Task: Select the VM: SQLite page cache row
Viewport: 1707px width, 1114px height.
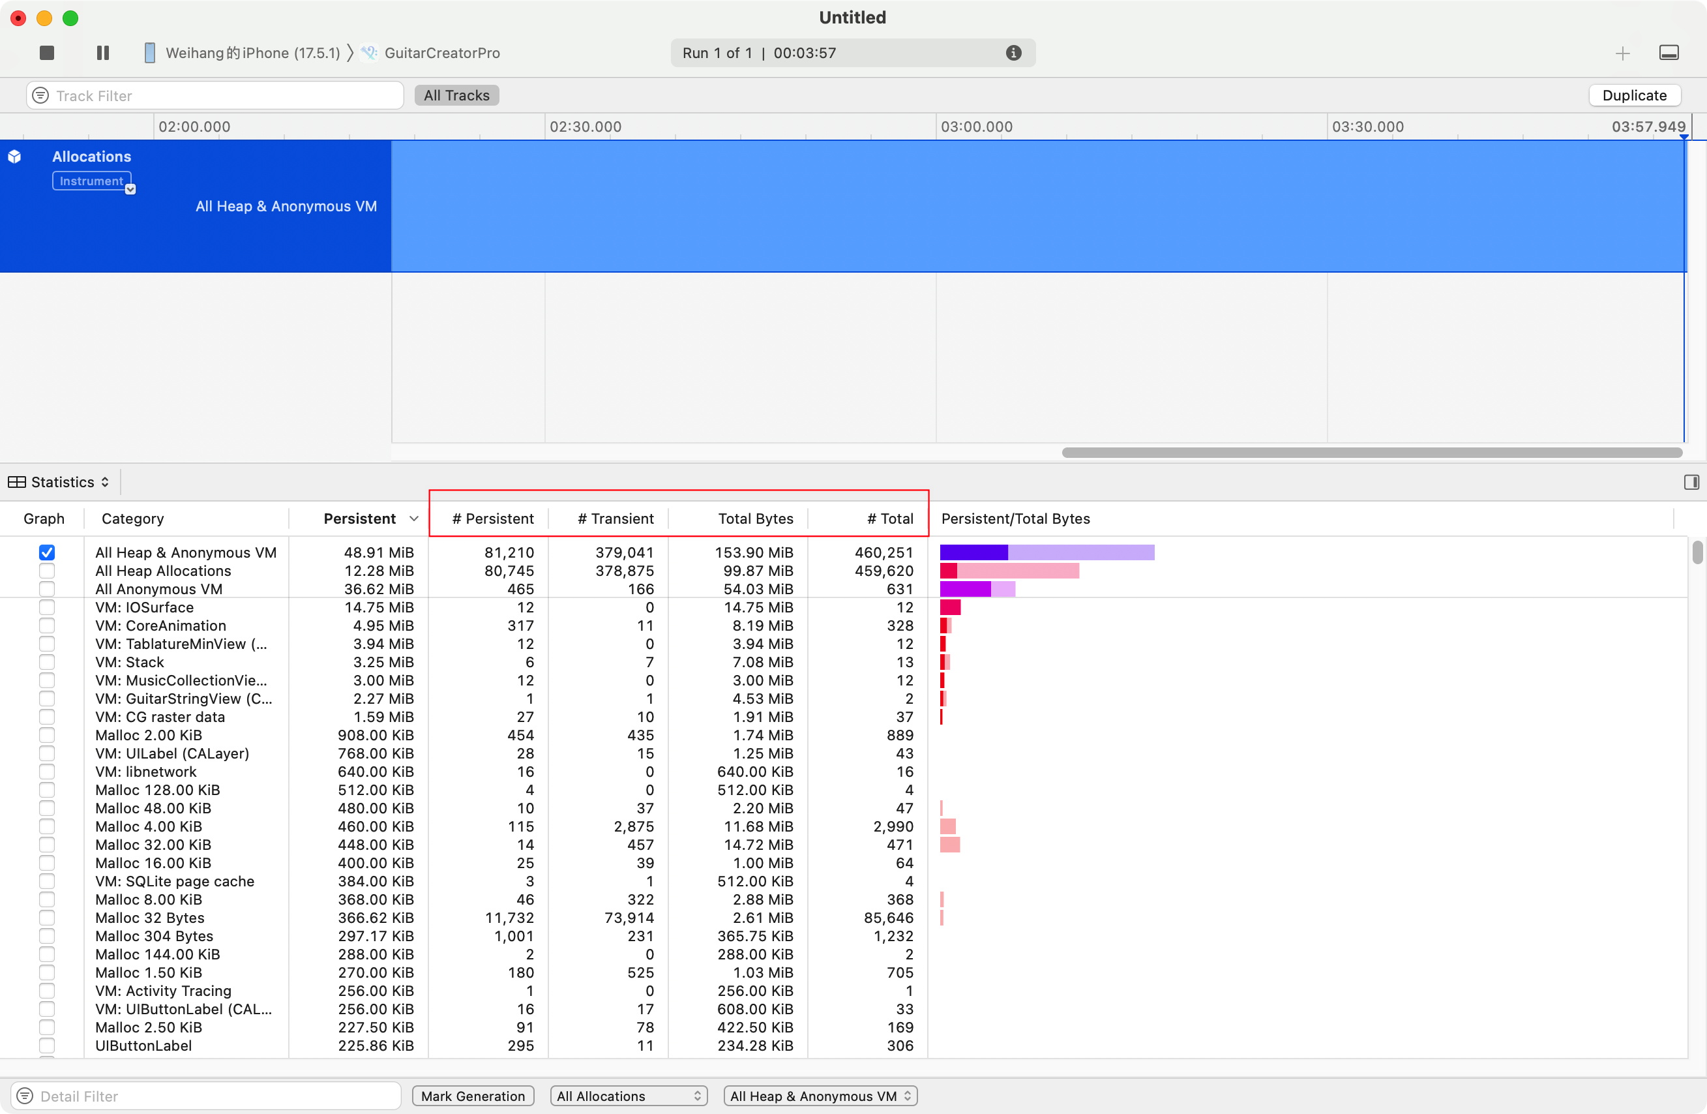Action: pos(842,881)
